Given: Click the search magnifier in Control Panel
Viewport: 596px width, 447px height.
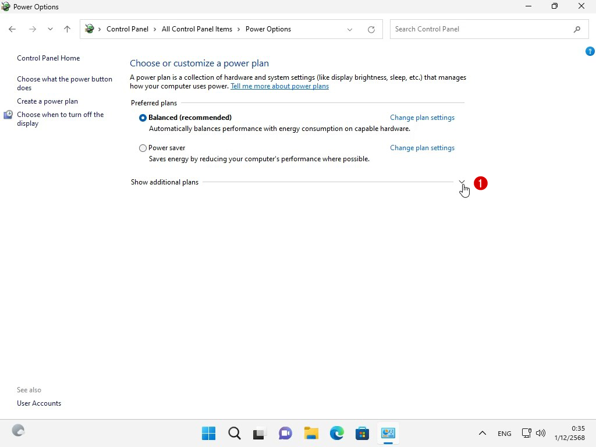Looking at the screenshot, I should tap(577, 29).
